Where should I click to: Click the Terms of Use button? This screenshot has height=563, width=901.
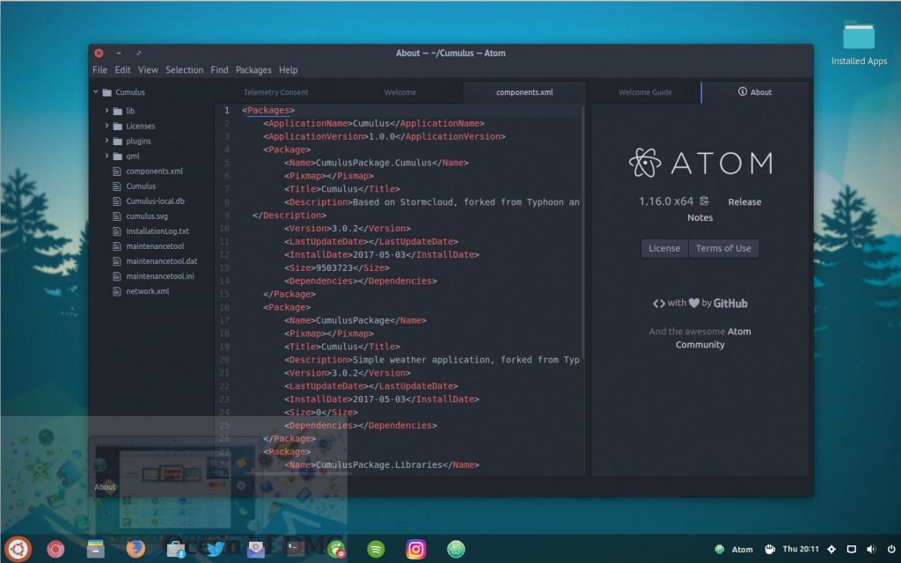click(723, 247)
